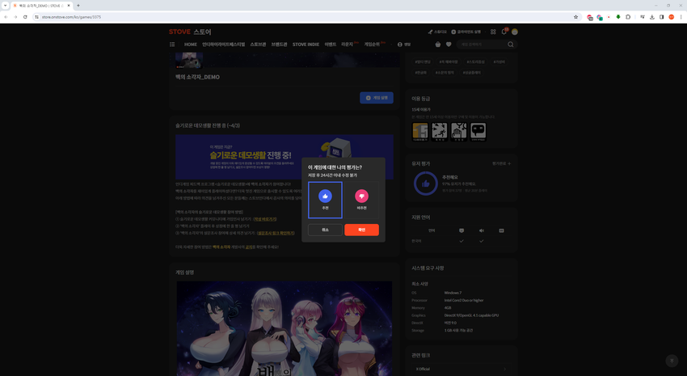Image resolution: width=687 pixels, height=376 pixels.
Task: Toggle the Chrome side panel icon
Action: tap(662, 17)
